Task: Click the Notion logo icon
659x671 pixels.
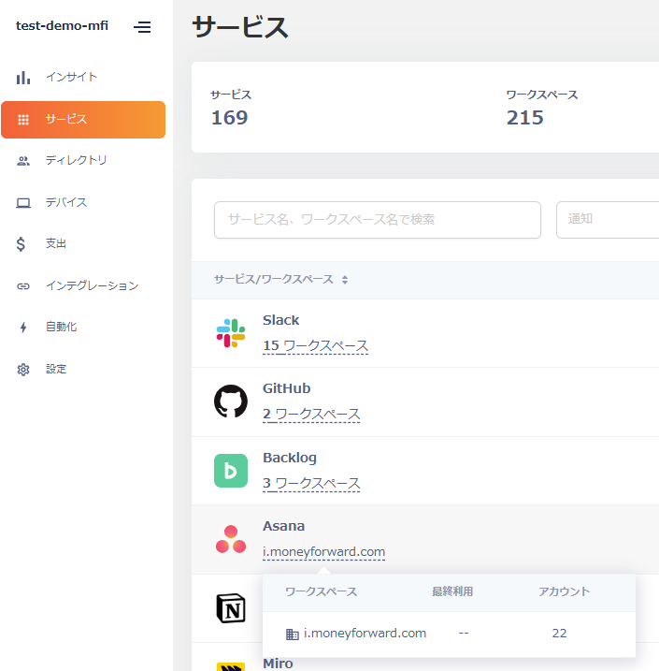Action: (231, 608)
